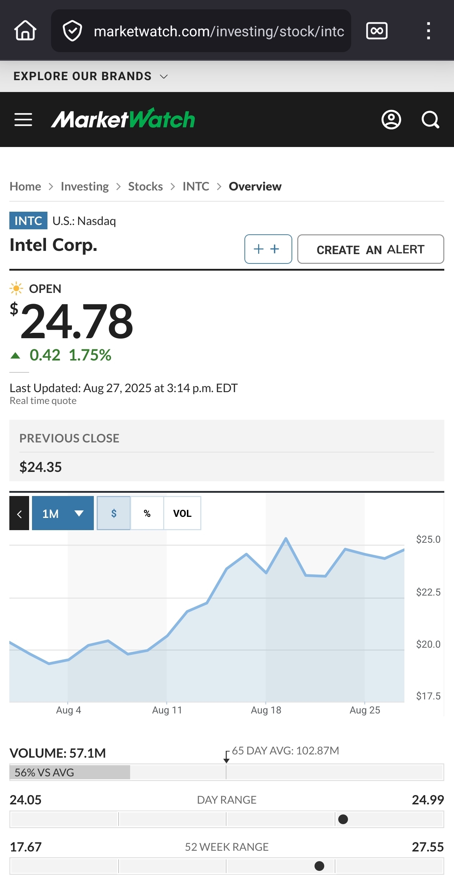454x891 pixels.
Task: Navigate to Investing breadcrumb
Action: click(x=84, y=187)
